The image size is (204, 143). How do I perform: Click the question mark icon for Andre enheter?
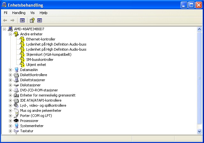click(x=16, y=34)
